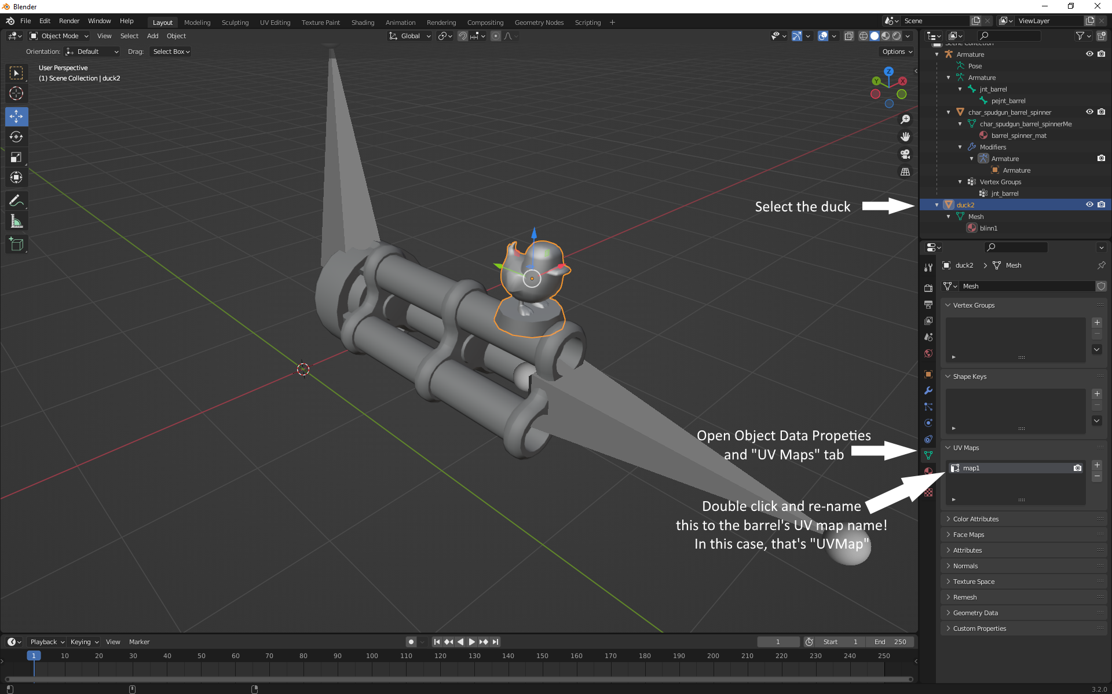The height and width of the screenshot is (694, 1112).
Task: Open the Scene properties tab
Action: pyautogui.click(x=928, y=337)
